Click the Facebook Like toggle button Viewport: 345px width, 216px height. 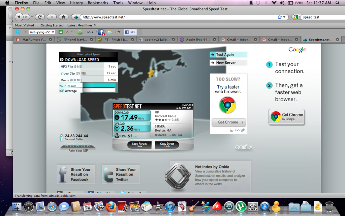click(x=130, y=32)
